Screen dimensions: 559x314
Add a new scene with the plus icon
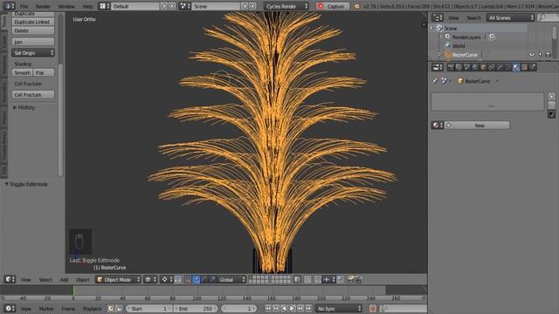coord(245,6)
